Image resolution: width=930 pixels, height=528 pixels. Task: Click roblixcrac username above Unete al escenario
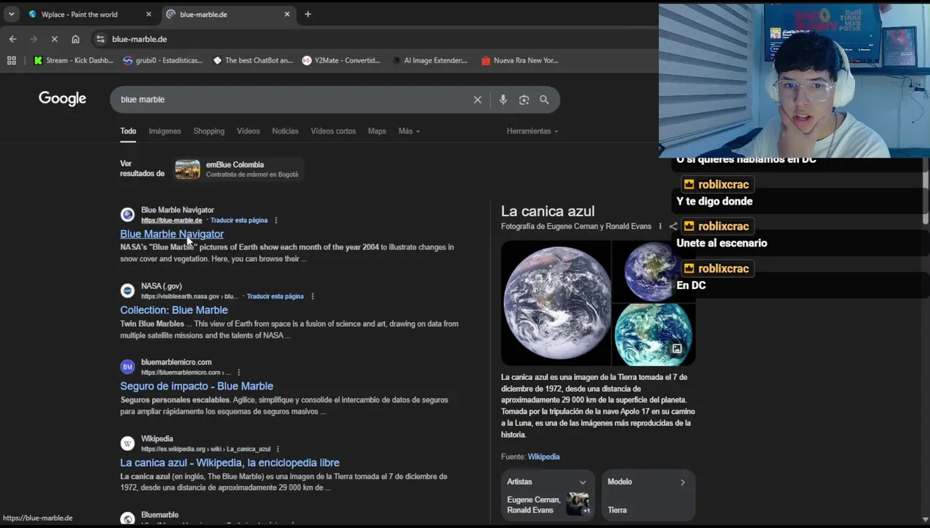click(724, 227)
